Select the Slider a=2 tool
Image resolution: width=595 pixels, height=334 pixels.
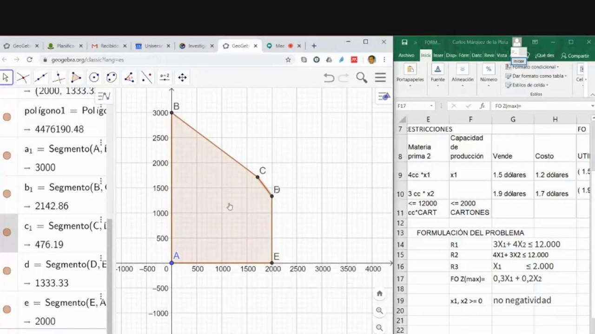[165, 77]
